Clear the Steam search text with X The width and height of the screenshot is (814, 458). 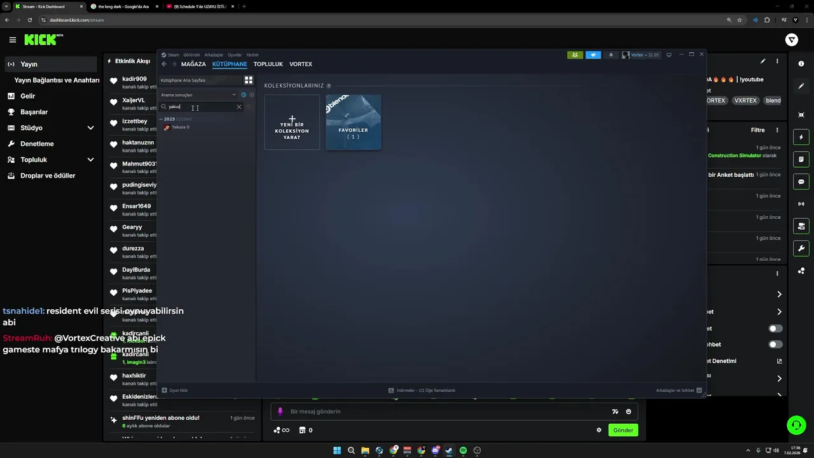[x=239, y=107]
